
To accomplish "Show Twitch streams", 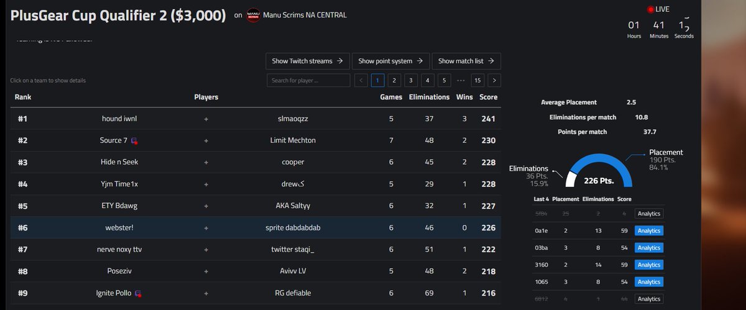I will coord(307,61).
